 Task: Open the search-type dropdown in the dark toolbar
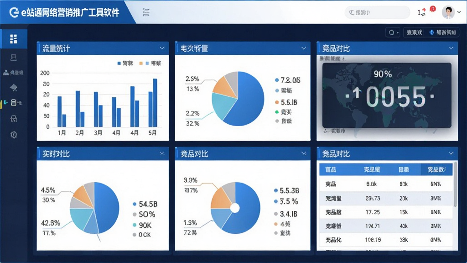click(x=393, y=32)
